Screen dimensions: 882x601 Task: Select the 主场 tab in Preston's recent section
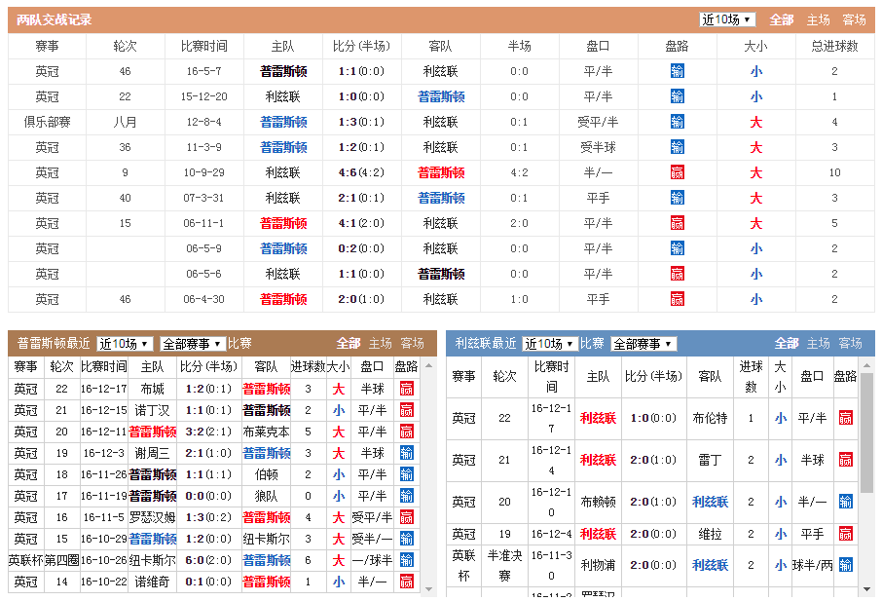pos(381,343)
